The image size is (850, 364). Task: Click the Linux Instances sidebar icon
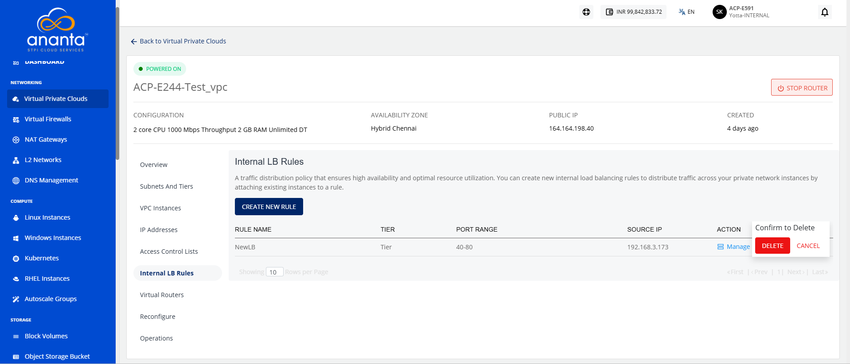[16, 218]
